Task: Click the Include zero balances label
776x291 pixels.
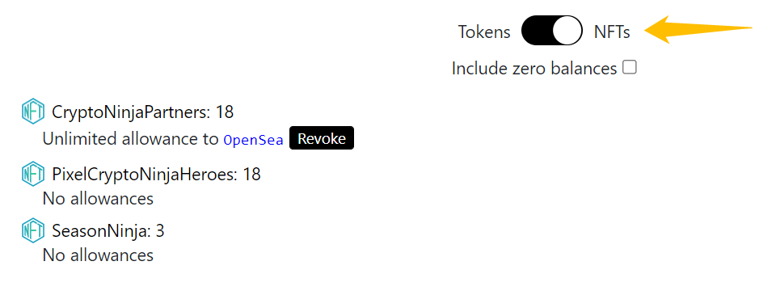Action: (x=534, y=68)
